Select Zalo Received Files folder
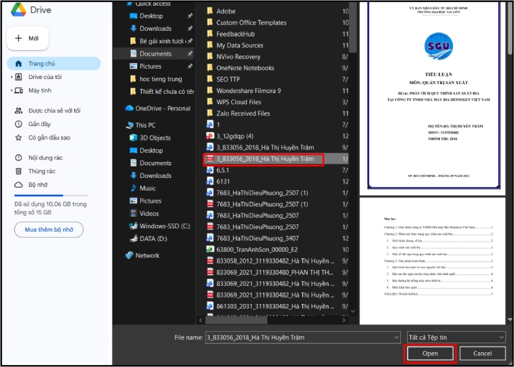The image size is (514, 367). click(x=244, y=114)
